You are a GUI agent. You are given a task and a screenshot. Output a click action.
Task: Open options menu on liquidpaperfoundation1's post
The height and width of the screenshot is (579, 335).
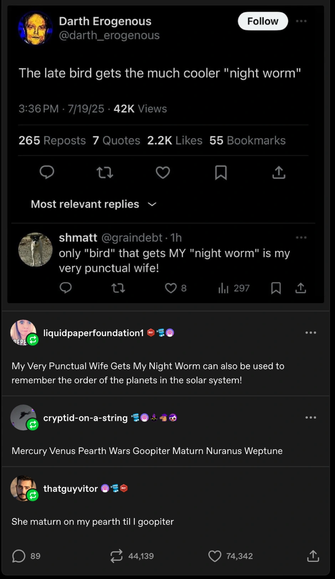click(x=310, y=333)
